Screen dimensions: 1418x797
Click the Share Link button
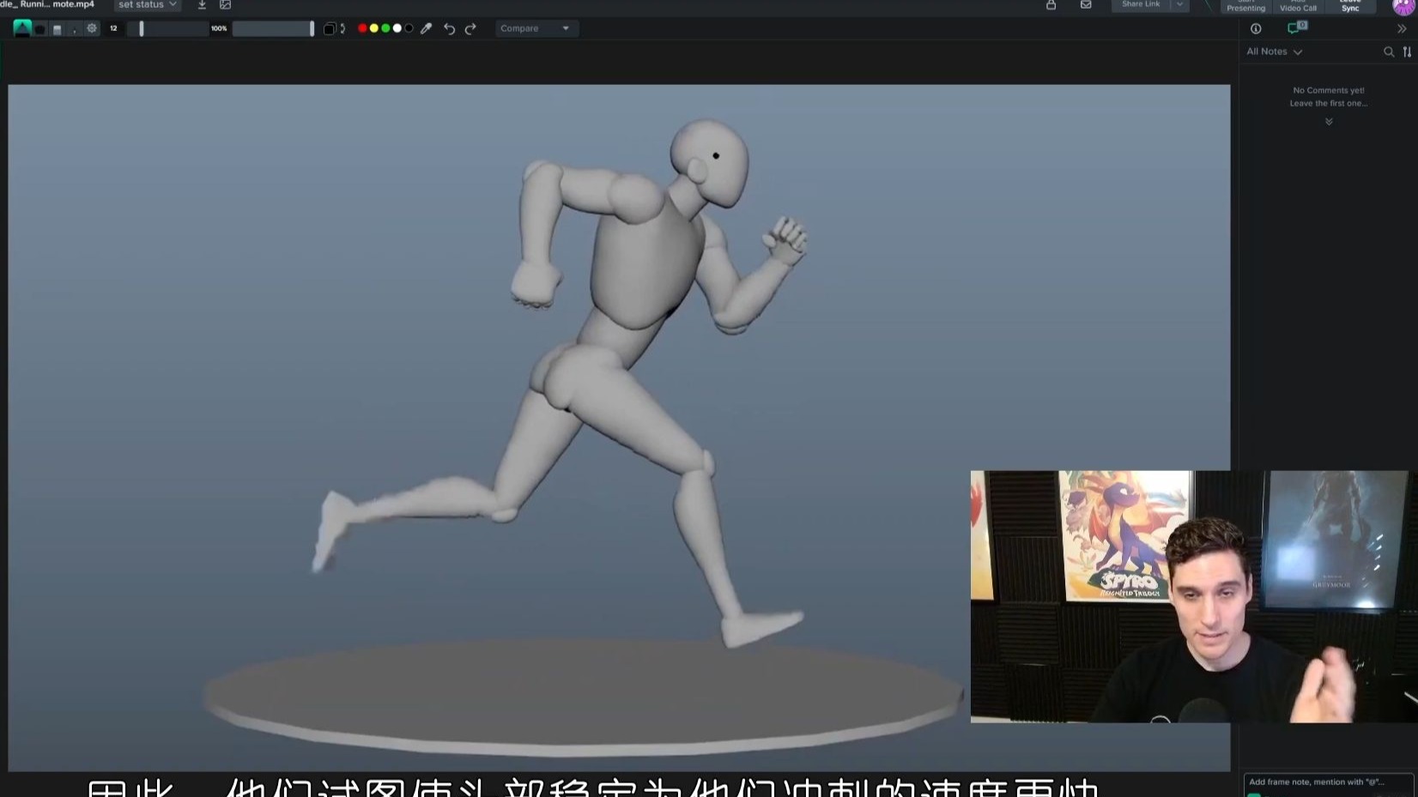[1141, 5]
